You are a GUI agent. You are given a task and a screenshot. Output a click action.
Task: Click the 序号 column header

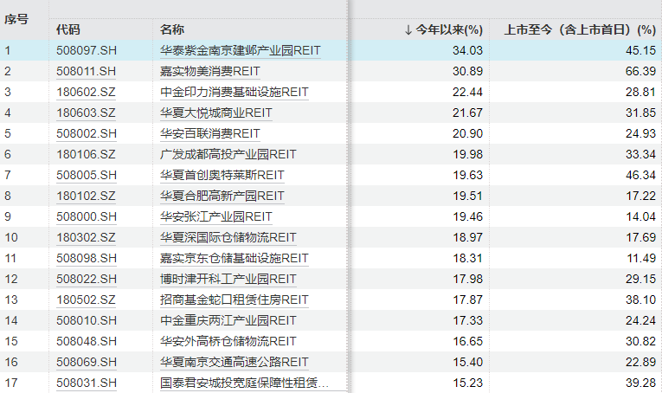(x=16, y=19)
